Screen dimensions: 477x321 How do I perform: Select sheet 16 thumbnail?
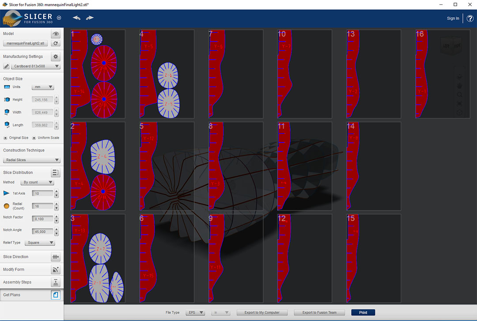point(443,74)
